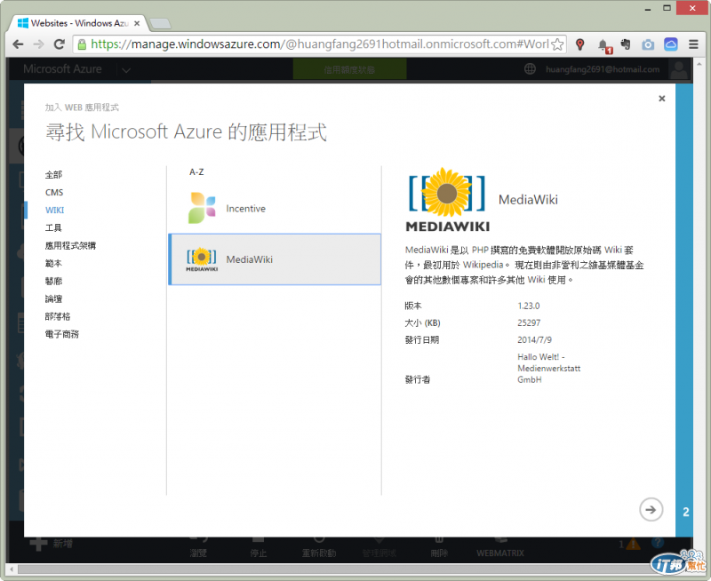Choose the Incentive app
This screenshot has height=581, width=711.
(x=275, y=209)
